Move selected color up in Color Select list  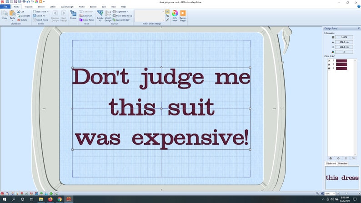346,158
